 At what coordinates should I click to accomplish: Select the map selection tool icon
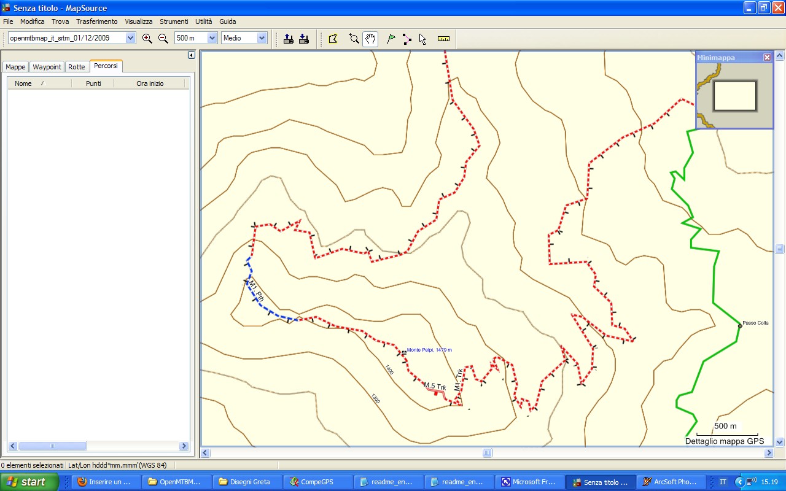click(333, 39)
